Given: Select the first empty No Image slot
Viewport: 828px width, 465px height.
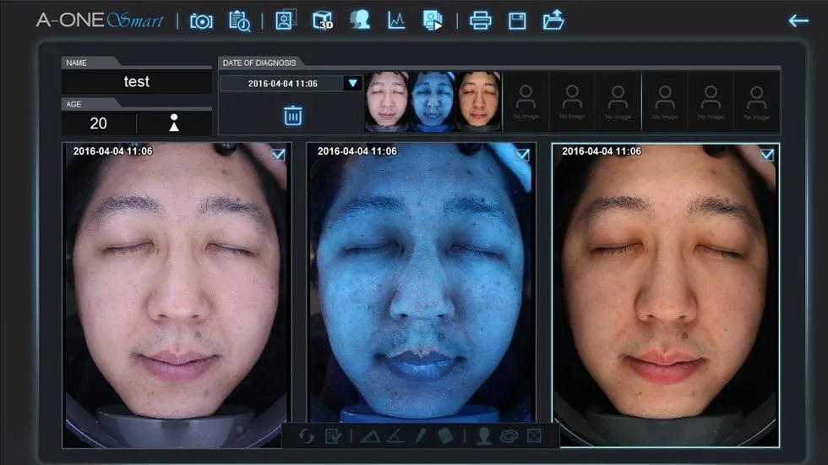Looking at the screenshot, I should (526, 101).
